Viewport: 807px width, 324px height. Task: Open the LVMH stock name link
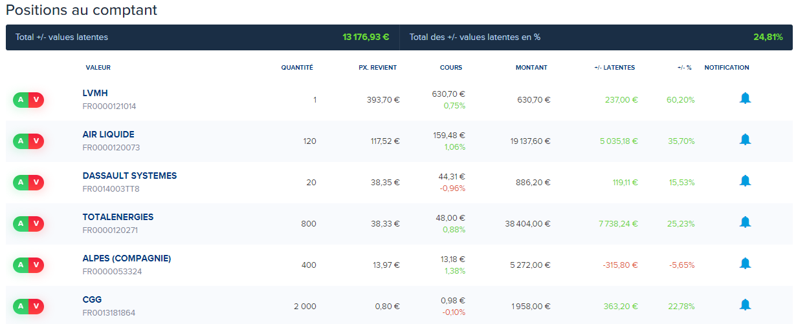(95, 94)
